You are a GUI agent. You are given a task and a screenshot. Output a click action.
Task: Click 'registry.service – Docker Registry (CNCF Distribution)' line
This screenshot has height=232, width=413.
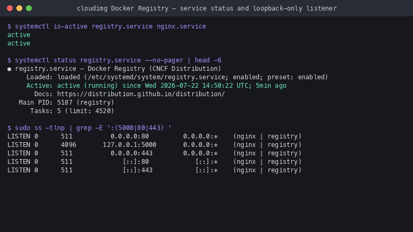click(118, 69)
